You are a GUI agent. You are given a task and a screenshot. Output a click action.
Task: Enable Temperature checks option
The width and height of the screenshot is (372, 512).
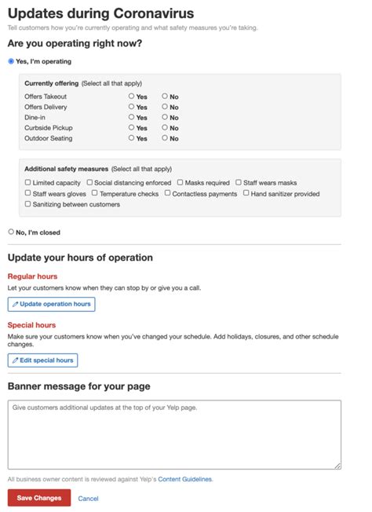pyautogui.click(x=95, y=193)
